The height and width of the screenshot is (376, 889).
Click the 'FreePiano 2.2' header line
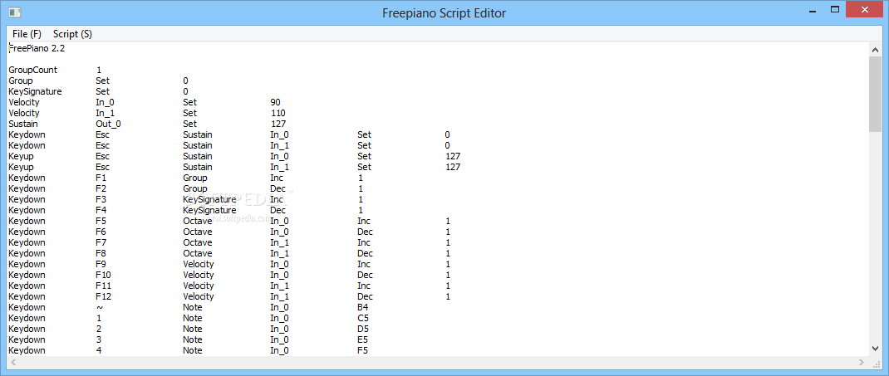[37, 49]
